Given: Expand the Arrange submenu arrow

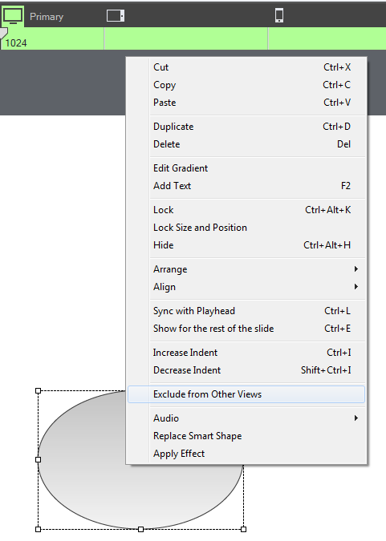Looking at the screenshot, I should click(356, 269).
